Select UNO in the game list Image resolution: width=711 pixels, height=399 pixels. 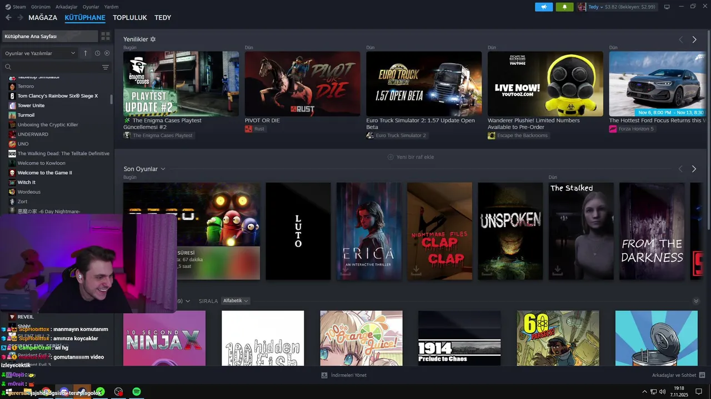coord(23,144)
